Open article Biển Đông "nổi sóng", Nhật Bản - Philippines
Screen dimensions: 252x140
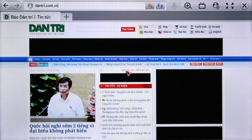tap(124, 110)
